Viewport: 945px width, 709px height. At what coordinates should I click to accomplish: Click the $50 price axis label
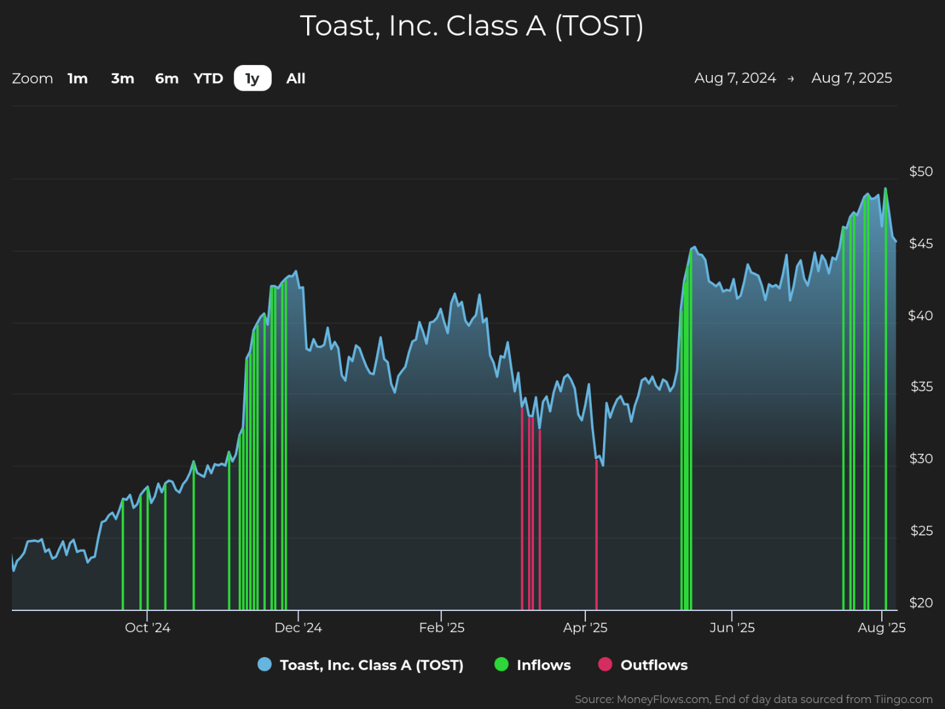(x=921, y=172)
